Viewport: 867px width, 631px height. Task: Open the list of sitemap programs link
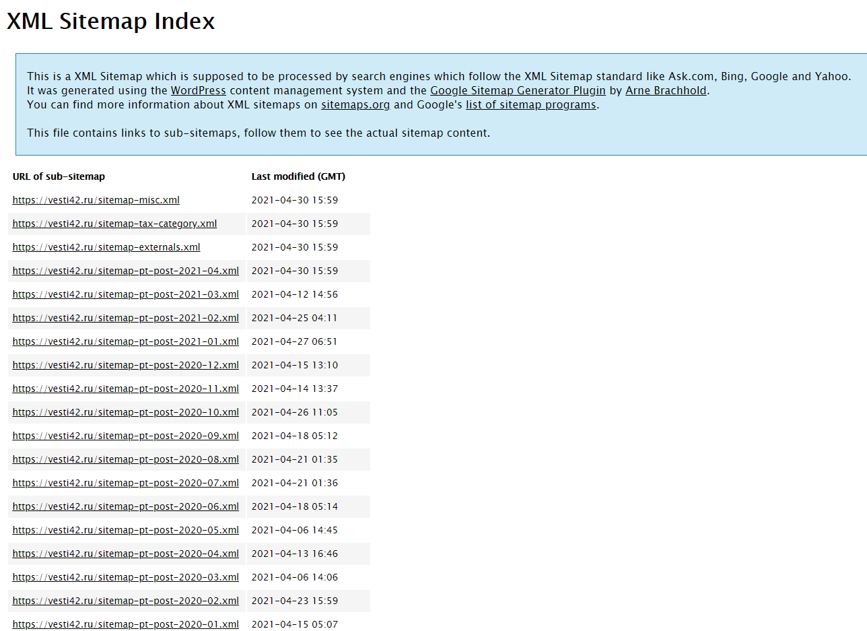click(x=530, y=104)
